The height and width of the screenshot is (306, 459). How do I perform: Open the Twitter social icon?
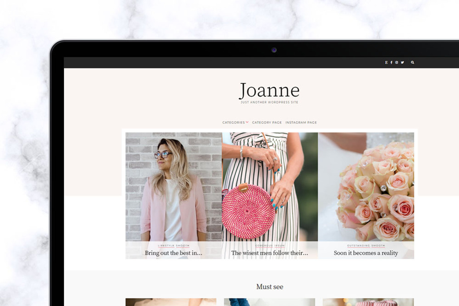point(402,62)
